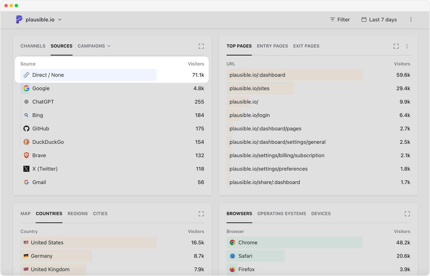
Task: Click the DuckDuckGo source icon
Action: (26, 142)
